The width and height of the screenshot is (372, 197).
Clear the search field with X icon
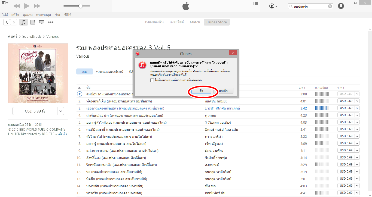coord(330,6)
